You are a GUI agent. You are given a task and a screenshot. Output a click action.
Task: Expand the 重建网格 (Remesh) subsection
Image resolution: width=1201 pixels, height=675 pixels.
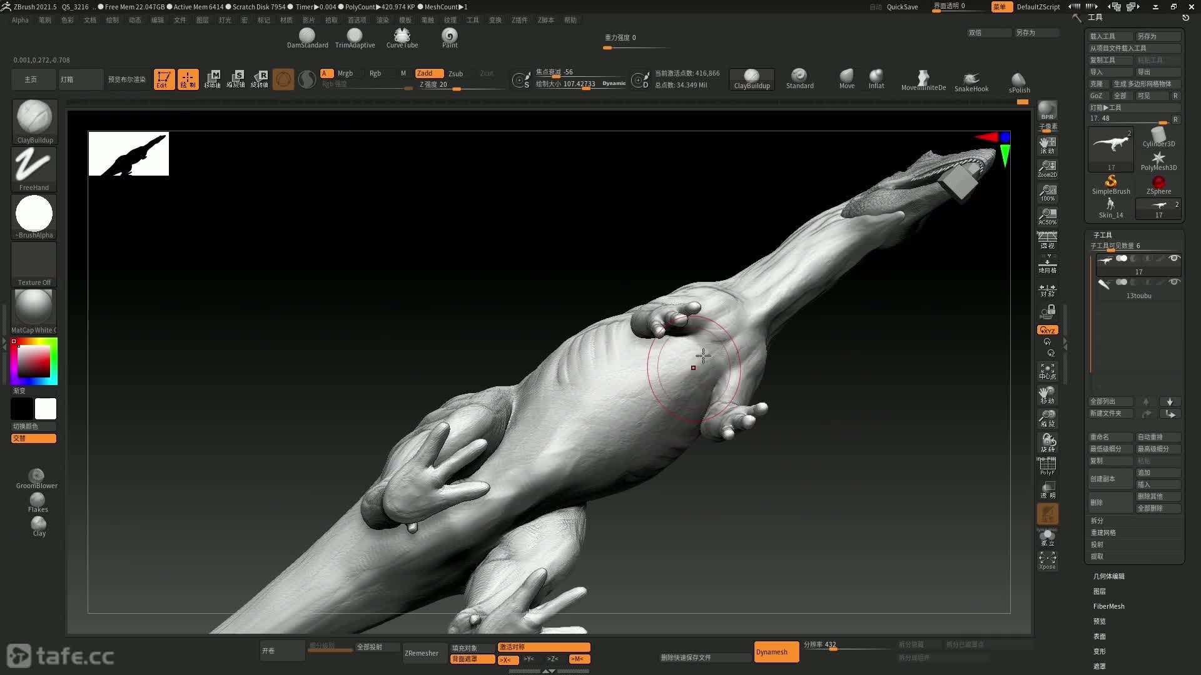[1103, 532]
